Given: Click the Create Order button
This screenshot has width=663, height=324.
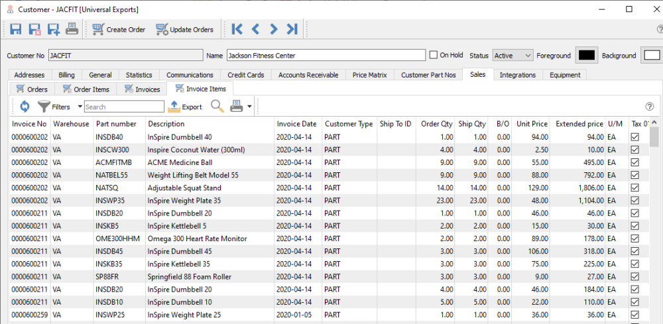Looking at the screenshot, I should (119, 29).
